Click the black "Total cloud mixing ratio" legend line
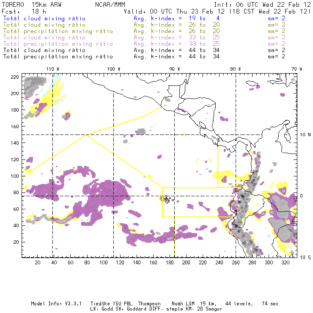Viewport: 313px width, 313px height. click(x=44, y=50)
